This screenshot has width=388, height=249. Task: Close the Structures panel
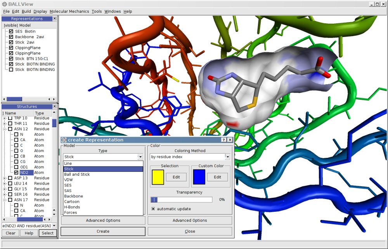pyautogui.click(x=54, y=106)
